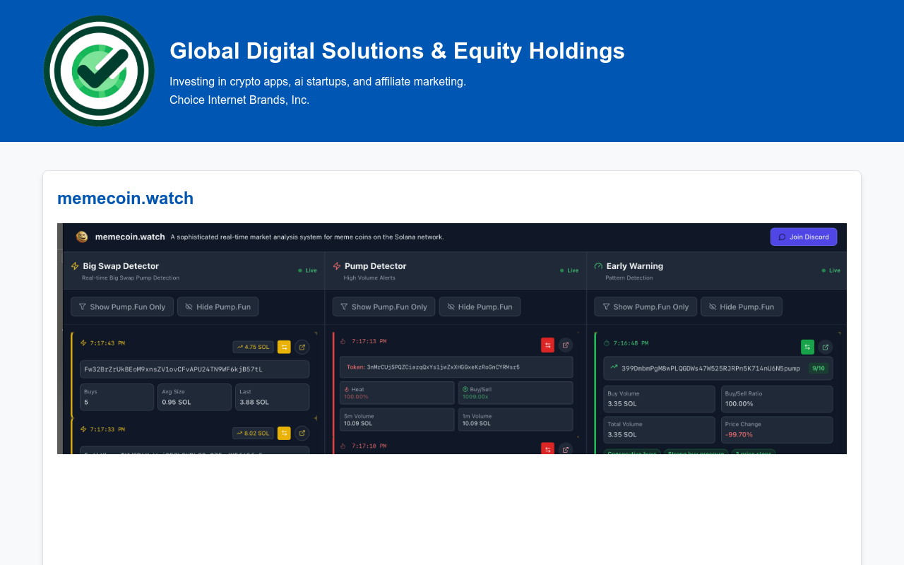Image resolution: width=904 pixels, height=565 pixels.
Task: Click the Choice Internet Brands, Inc. text
Action: point(239,100)
